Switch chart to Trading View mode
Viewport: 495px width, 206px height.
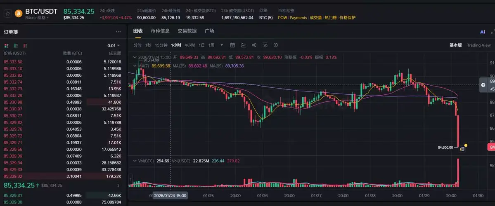pyautogui.click(x=479, y=45)
